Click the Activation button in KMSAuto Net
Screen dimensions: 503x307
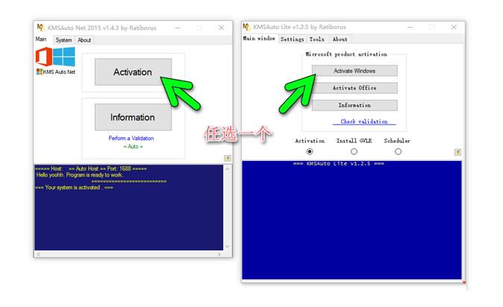coord(133,72)
